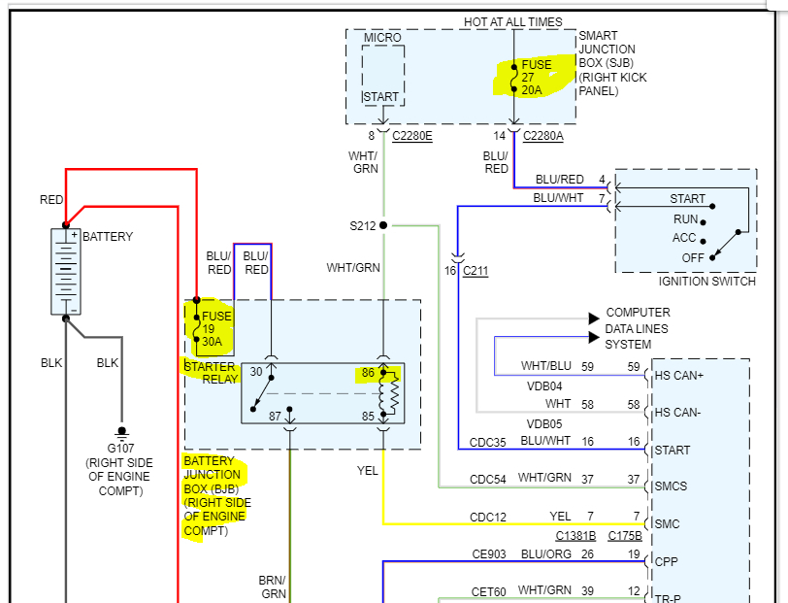This screenshot has height=603, width=788.
Task: Click module START pin label
Action: point(672,451)
